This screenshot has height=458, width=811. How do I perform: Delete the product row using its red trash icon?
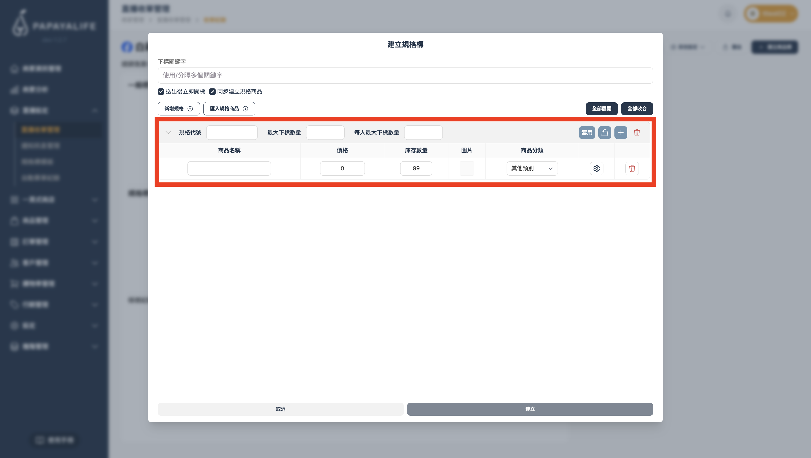click(632, 168)
